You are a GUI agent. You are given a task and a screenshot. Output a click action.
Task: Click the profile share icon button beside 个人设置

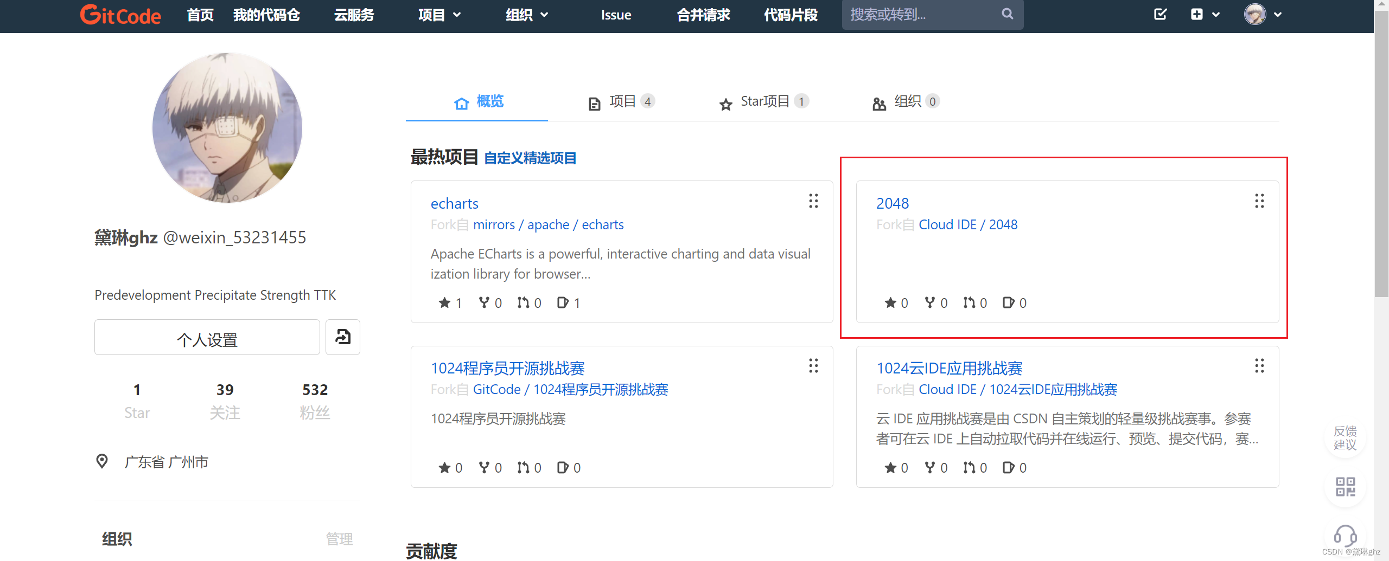click(343, 338)
